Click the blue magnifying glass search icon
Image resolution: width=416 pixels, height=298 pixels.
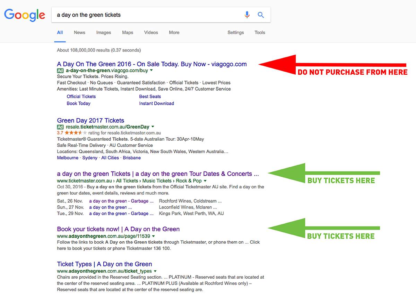point(261,15)
